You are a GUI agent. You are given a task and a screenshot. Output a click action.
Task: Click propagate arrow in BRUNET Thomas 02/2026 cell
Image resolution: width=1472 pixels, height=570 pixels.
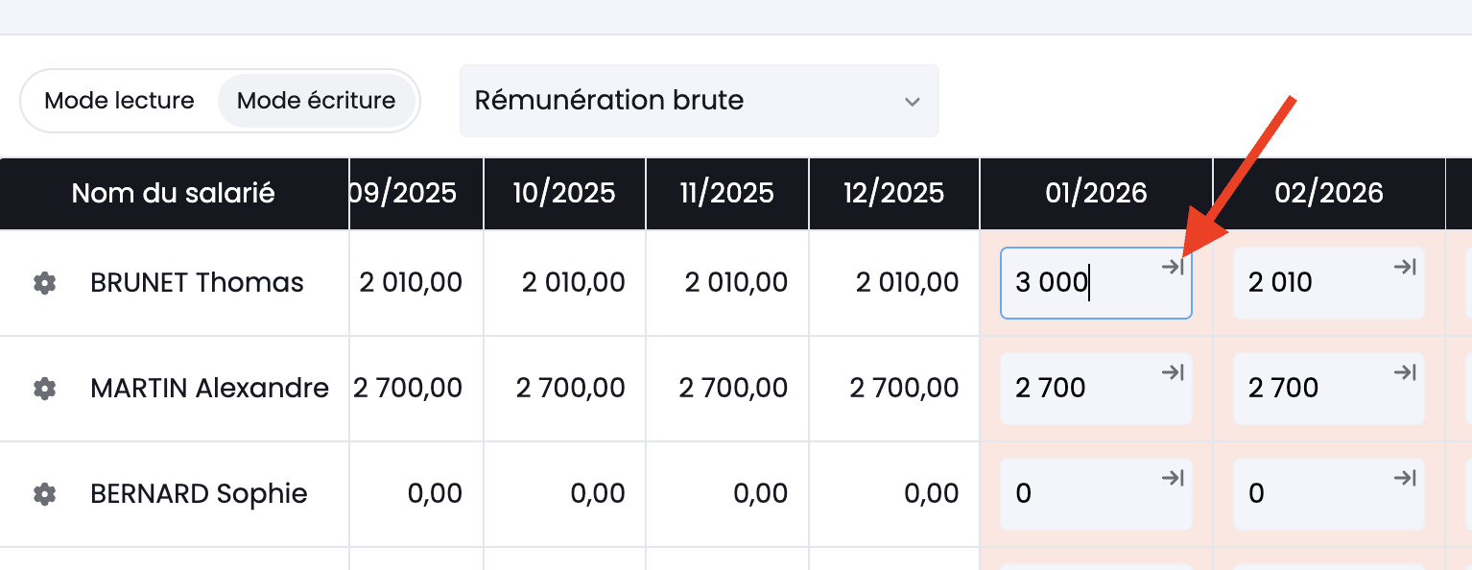click(1405, 267)
